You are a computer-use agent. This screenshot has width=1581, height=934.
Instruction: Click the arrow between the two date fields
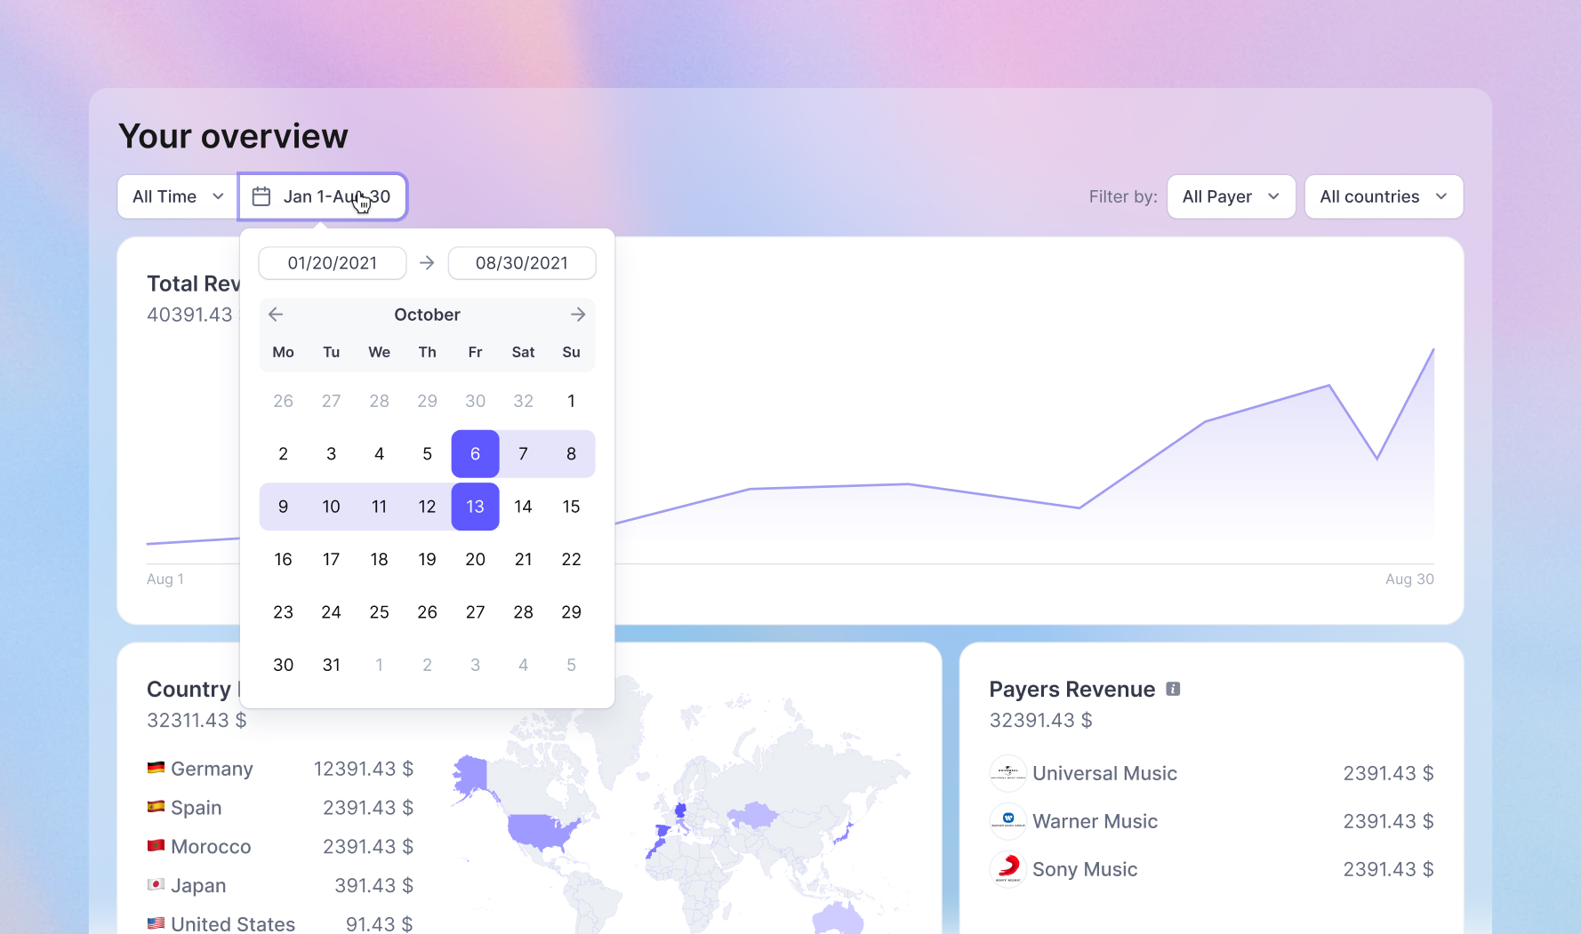427,262
